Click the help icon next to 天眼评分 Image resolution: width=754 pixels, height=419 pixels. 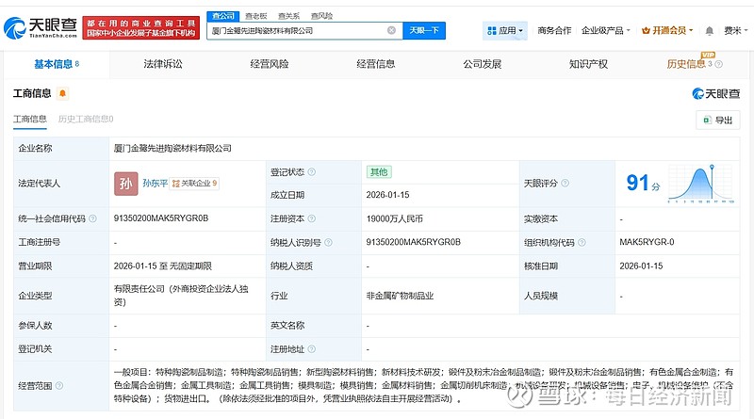click(565, 183)
